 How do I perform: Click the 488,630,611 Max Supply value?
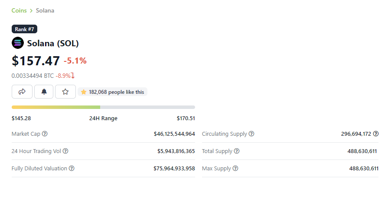(364, 168)
